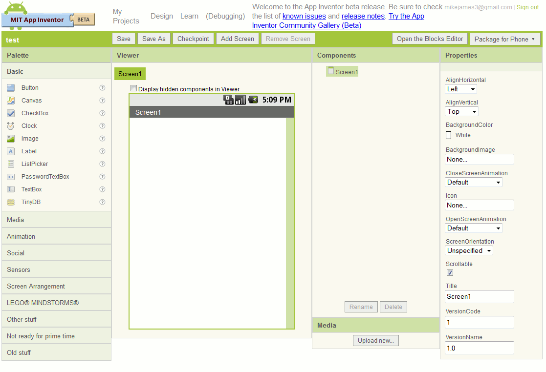Choose the Clock component icon

11,126
